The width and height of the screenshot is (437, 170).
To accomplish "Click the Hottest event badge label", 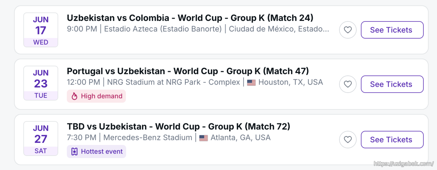I will point(102,152).
